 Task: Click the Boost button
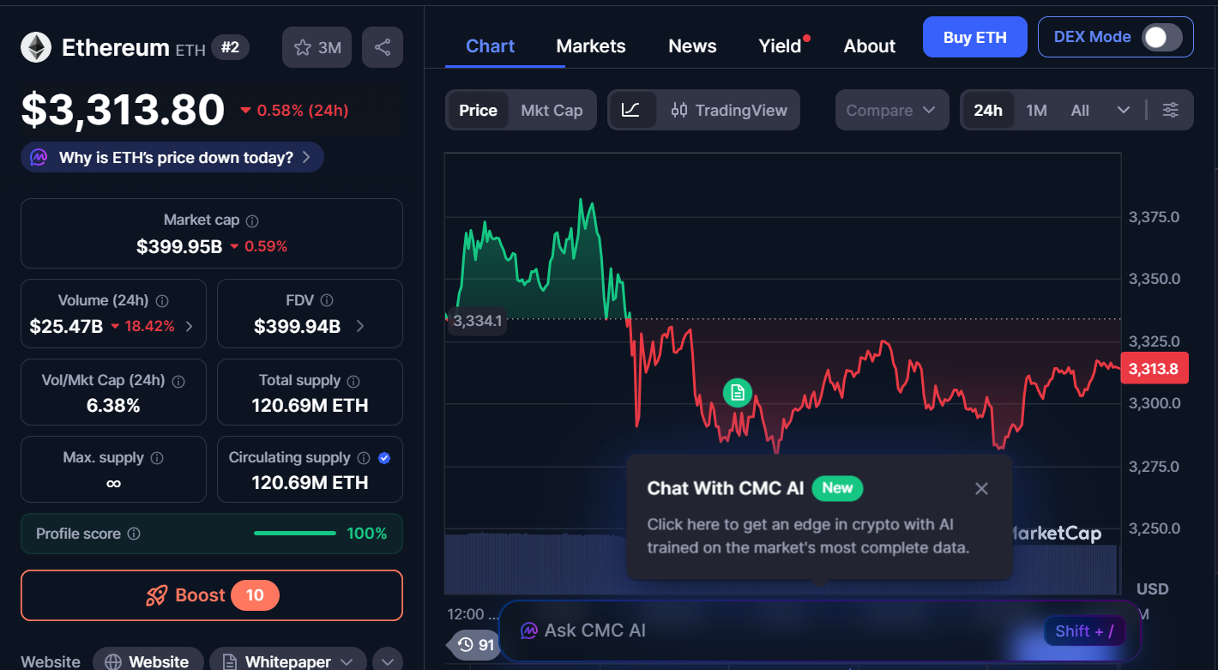(x=212, y=595)
